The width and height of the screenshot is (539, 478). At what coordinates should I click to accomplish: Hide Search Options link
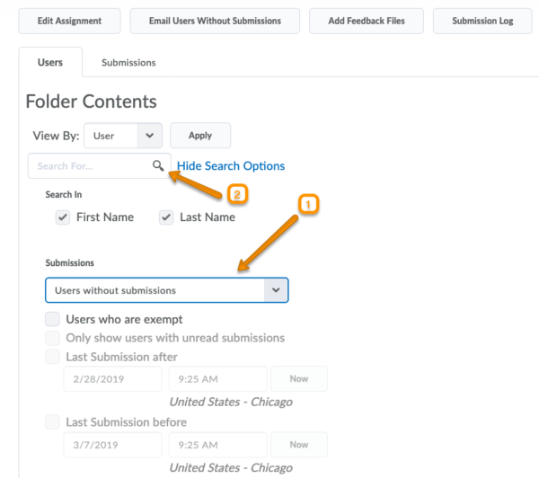click(x=231, y=166)
